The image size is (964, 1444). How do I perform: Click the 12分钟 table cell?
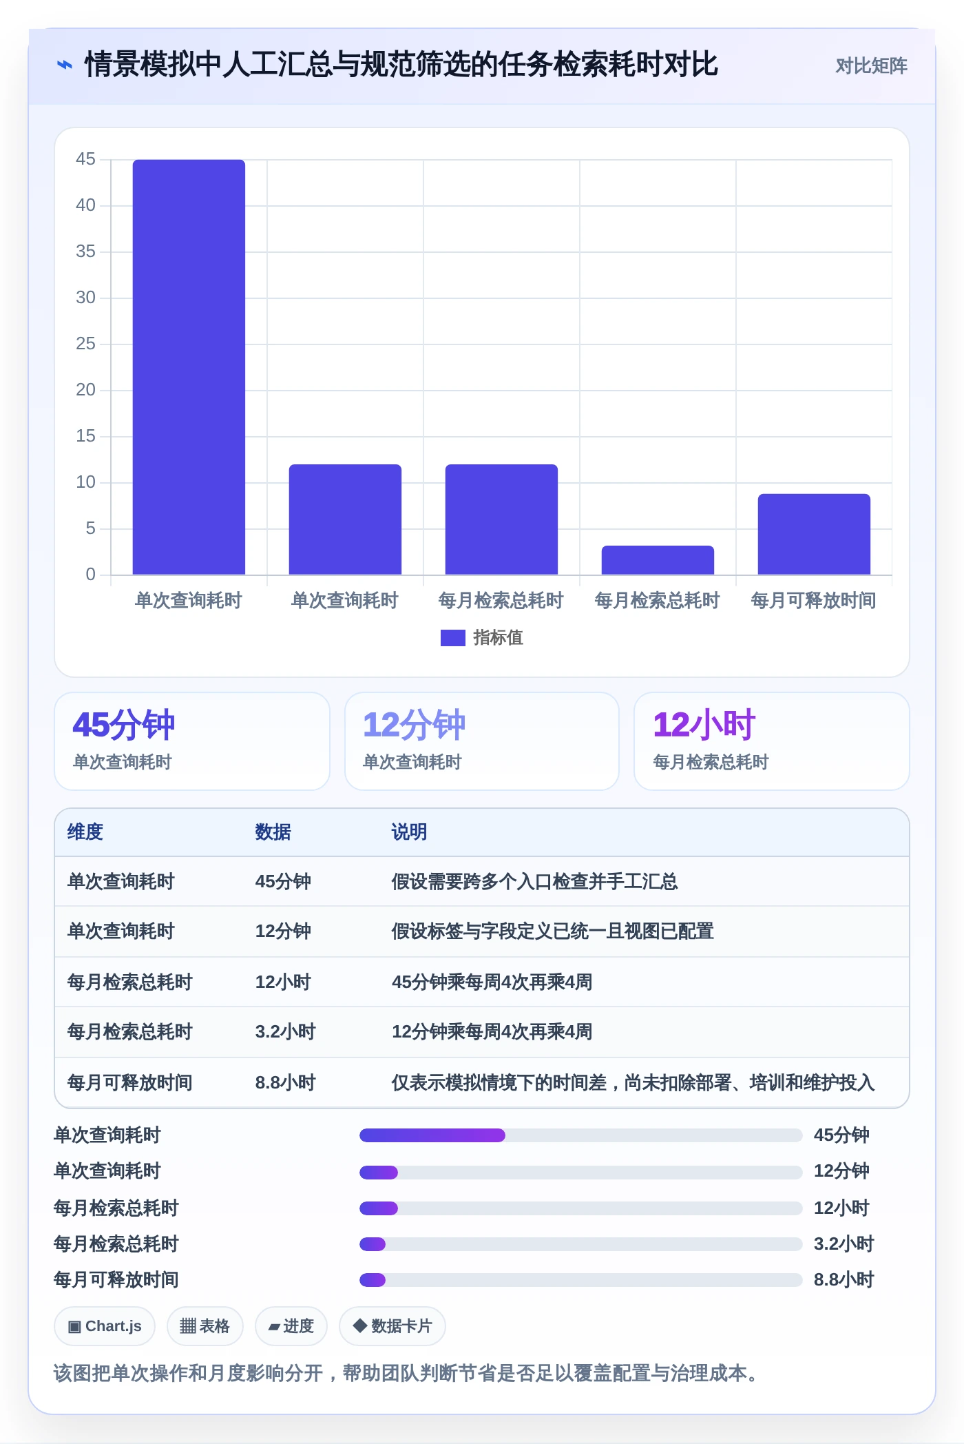[x=283, y=931]
